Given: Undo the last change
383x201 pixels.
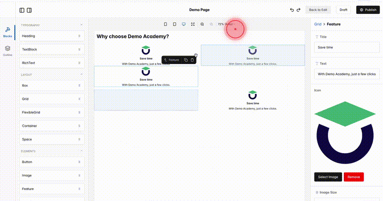Looking at the screenshot, I should [292, 10].
